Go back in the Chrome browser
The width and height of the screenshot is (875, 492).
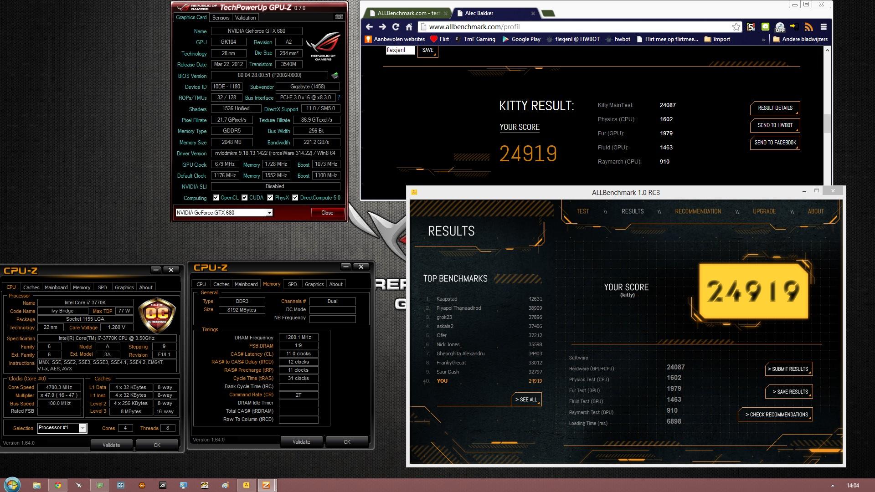coord(370,27)
